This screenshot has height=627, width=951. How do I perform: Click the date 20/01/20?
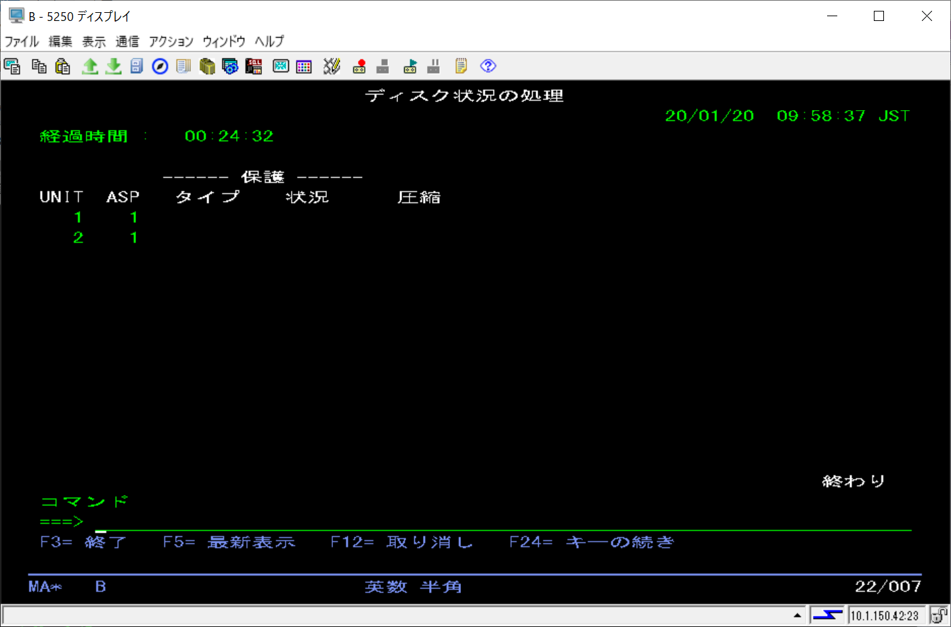point(709,116)
